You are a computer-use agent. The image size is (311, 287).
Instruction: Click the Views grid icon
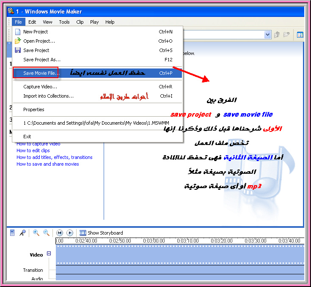[x=300, y=35]
